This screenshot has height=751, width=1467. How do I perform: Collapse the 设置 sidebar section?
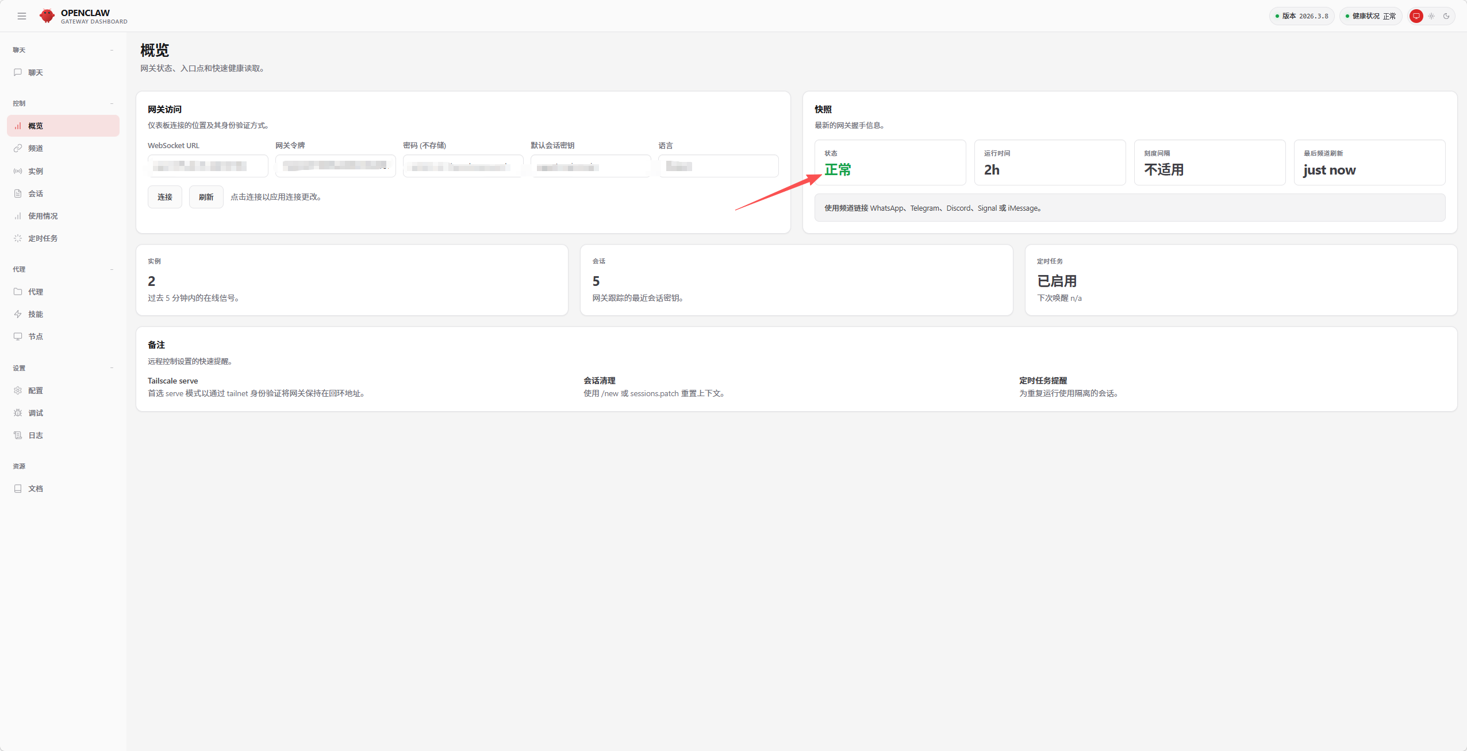click(x=112, y=368)
